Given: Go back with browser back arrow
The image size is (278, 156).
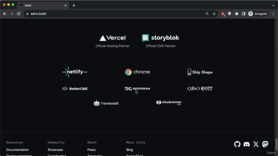Looking at the screenshot, I should click(5, 14).
